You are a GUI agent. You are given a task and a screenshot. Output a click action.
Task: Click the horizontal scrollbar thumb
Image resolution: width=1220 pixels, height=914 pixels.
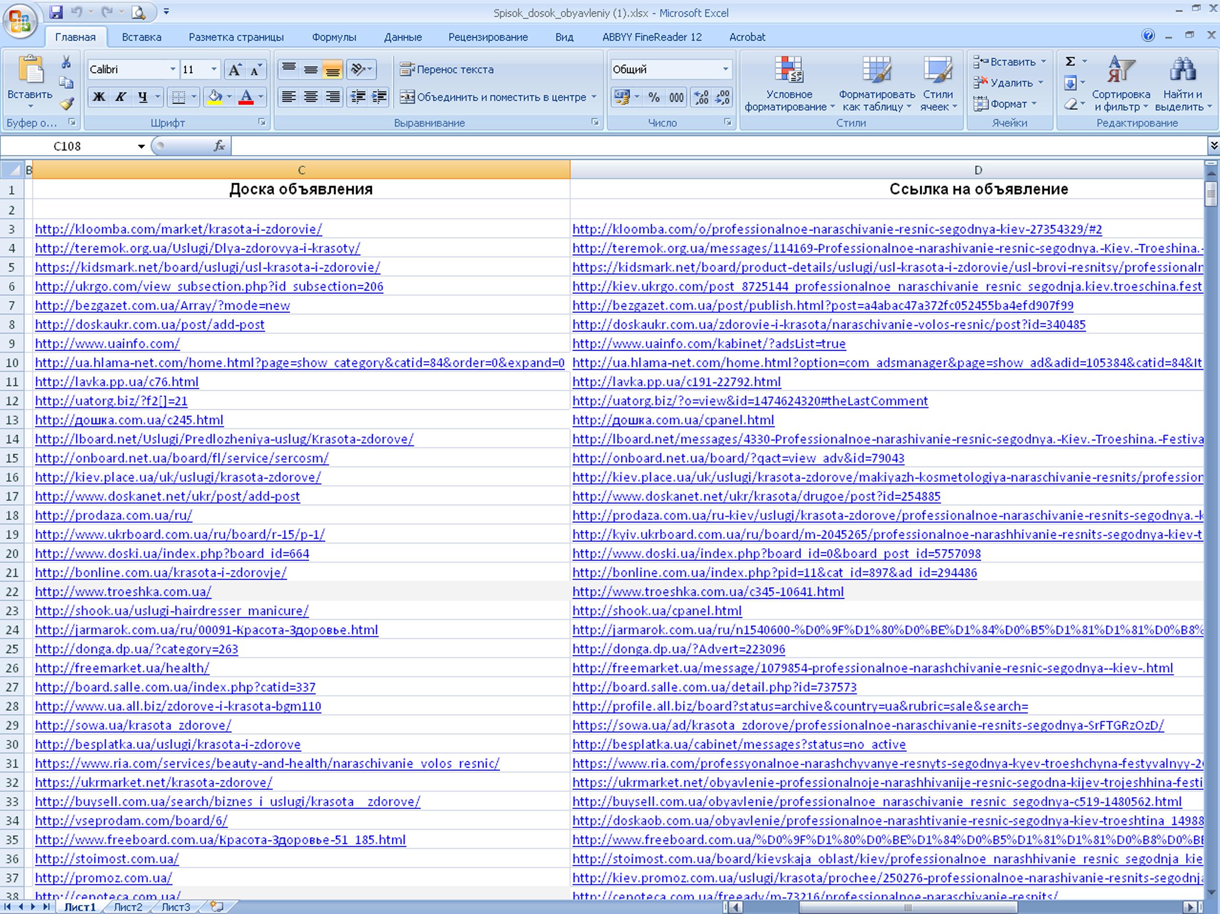pos(907,907)
